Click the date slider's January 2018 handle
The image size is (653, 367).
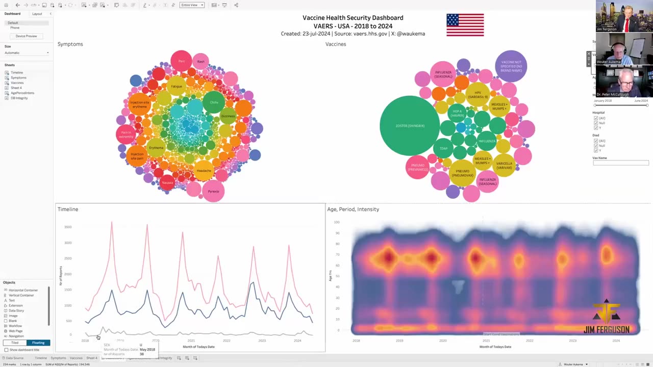tap(595, 105)
